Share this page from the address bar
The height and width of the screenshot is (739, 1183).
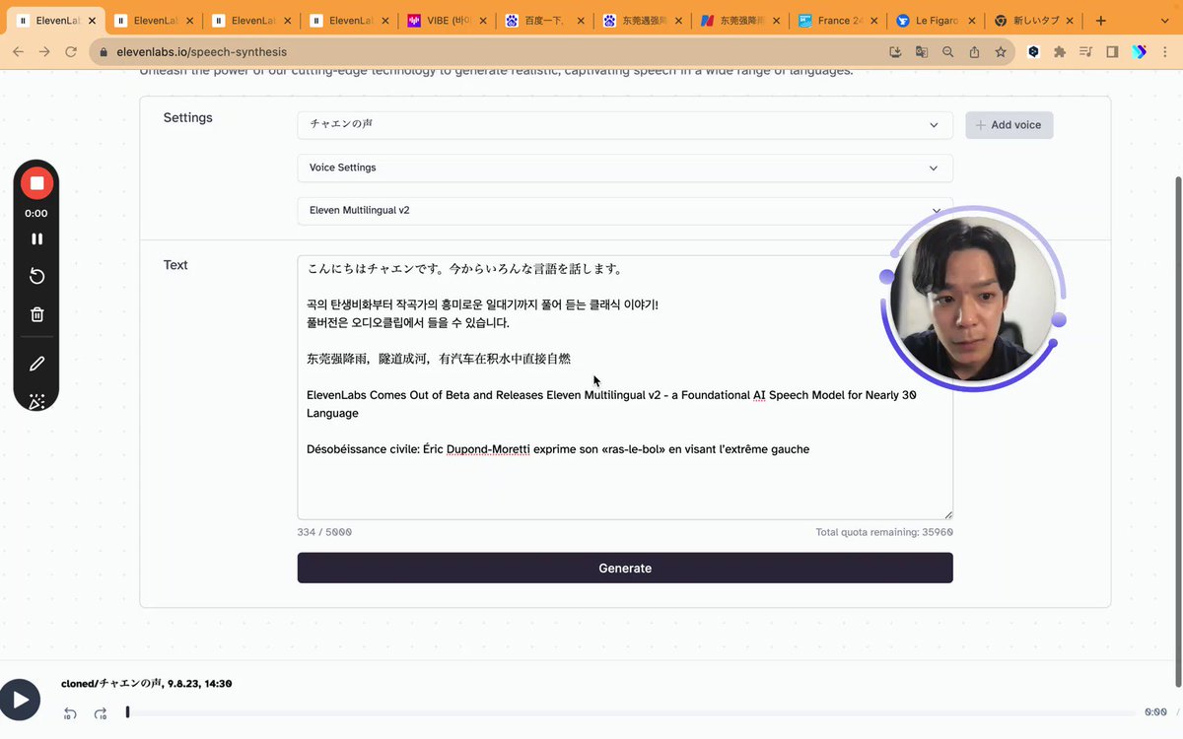[x=974, y=52]
